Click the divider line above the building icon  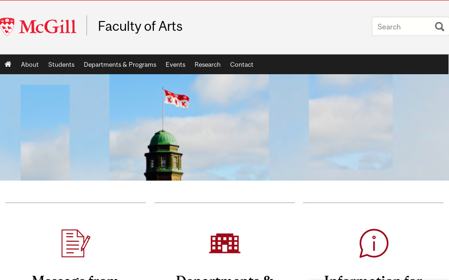(224, 203)
